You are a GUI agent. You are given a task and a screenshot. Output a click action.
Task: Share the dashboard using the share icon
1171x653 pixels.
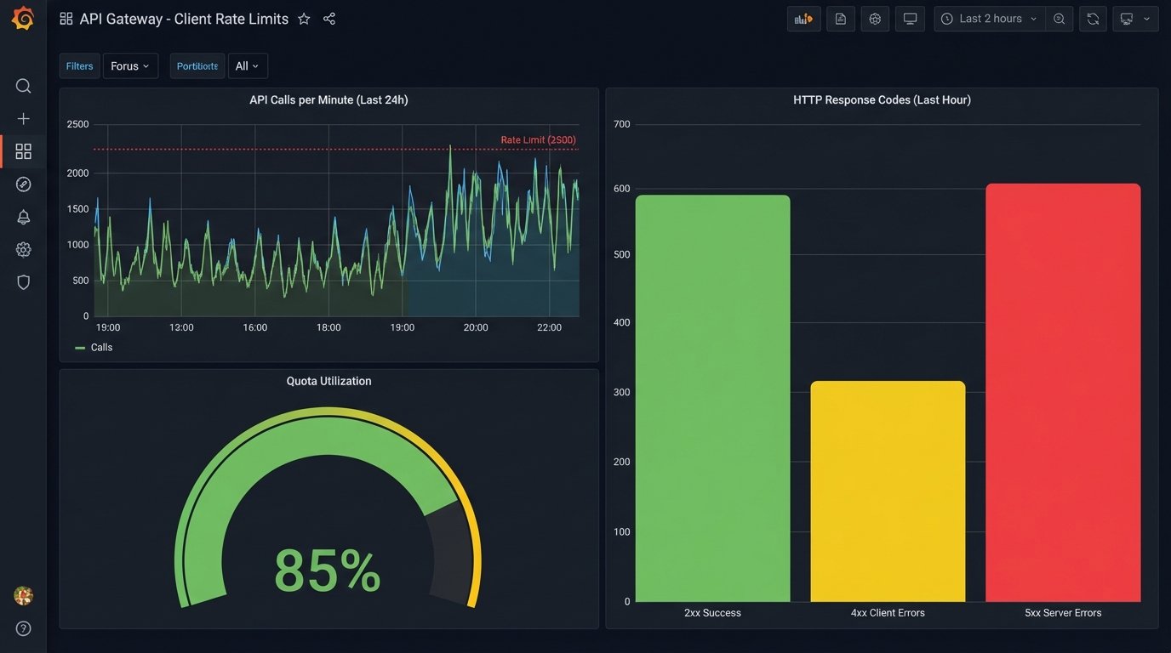point(329,18)
